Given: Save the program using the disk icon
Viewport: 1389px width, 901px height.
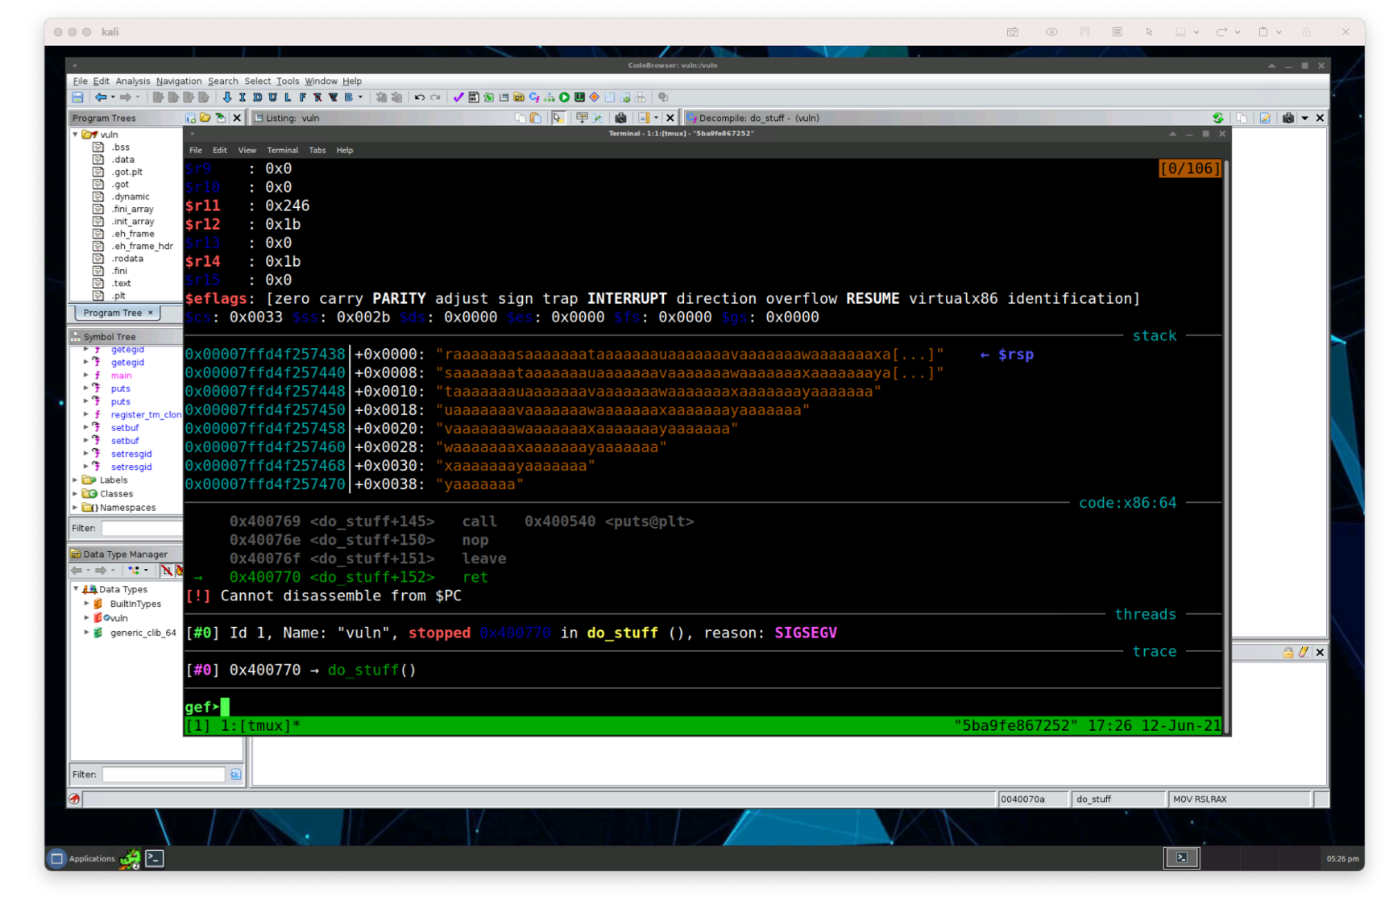Looking at the screenshot, I should pyautogui.click(x=77, y=97).
